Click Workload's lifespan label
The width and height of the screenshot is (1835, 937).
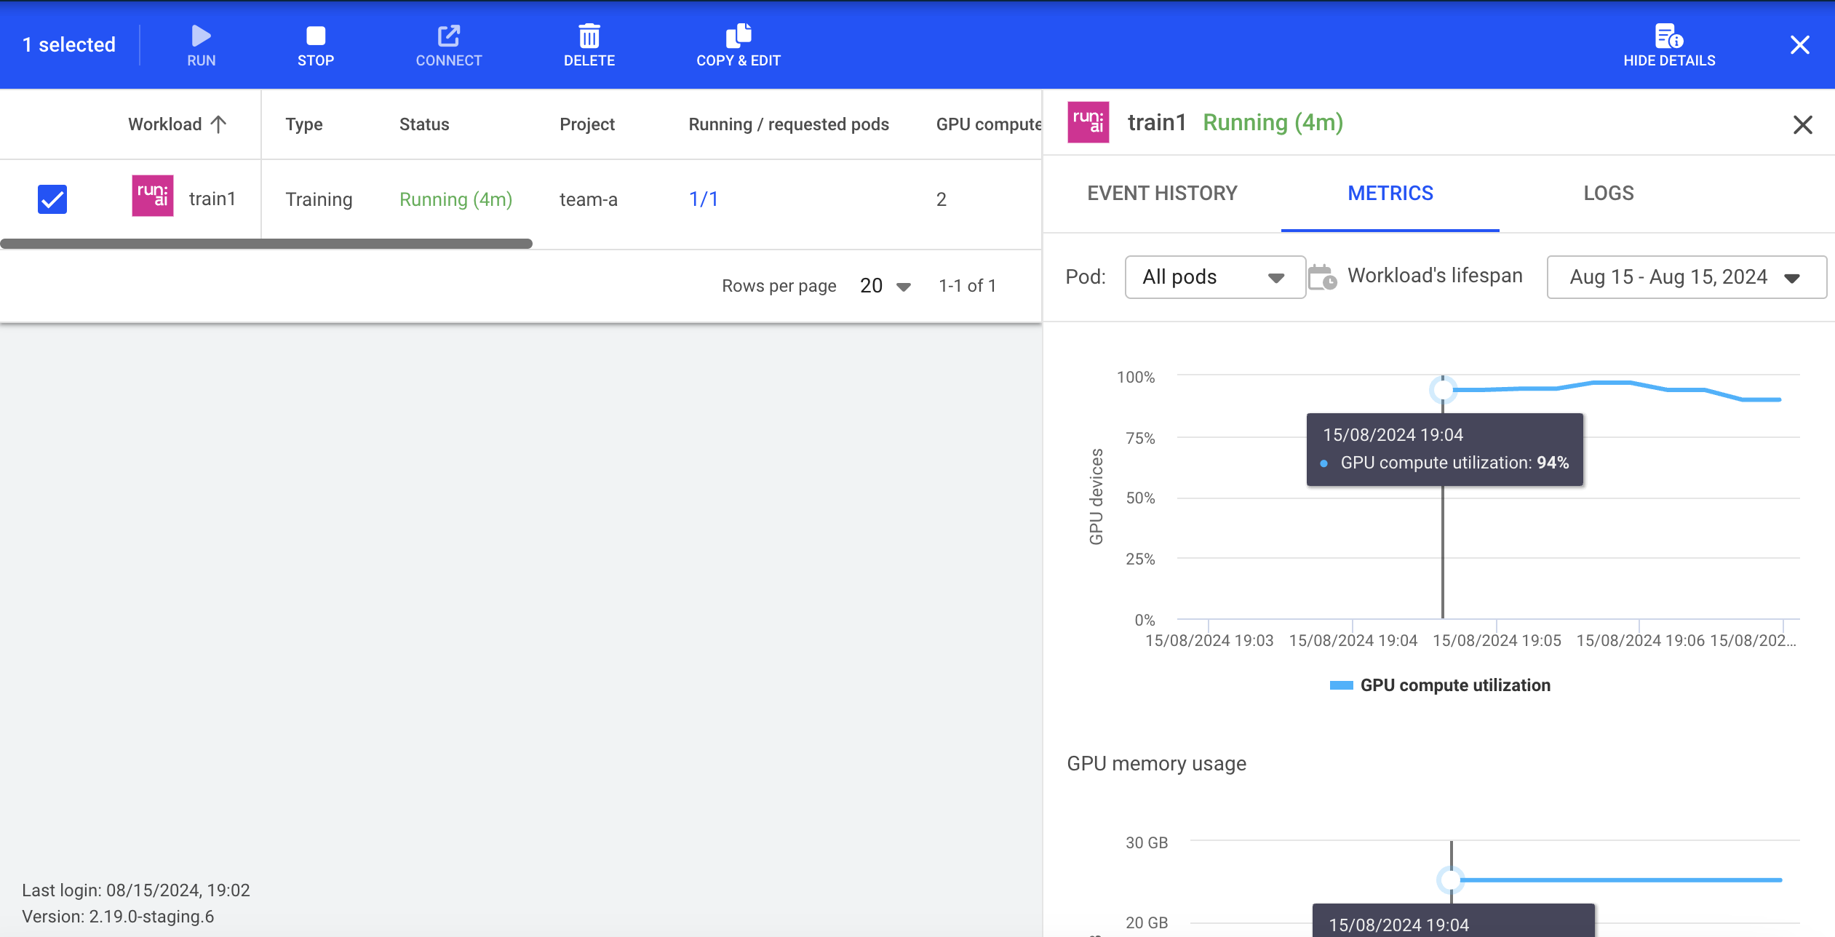click(1434, 276)
